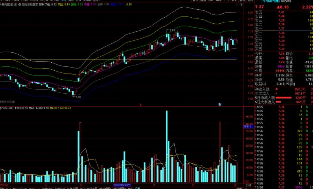
Task: Click the 外盘 value 79446
Action: pyautogui.click(x=280, y=71)
